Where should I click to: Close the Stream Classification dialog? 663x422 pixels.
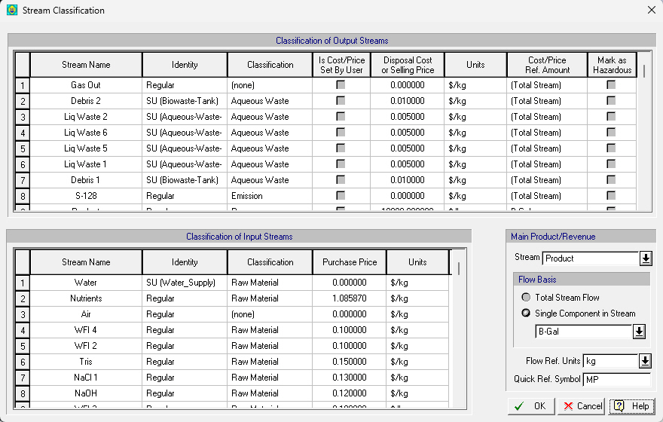(x=651, y=10)
